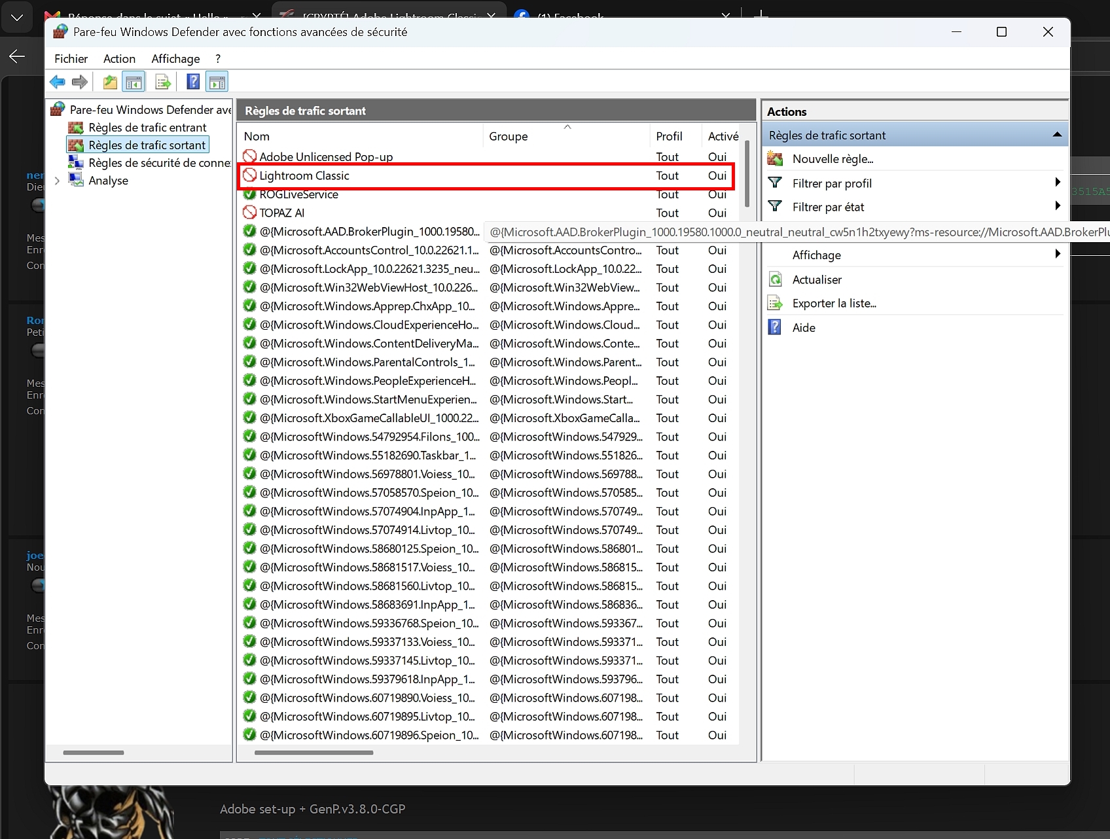The width and height of the screenshot is (1110, 839).
Task: Select the Lightroom Classic rule row
Action: click(486, 175)
